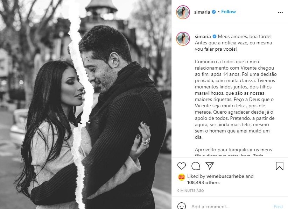The width and height of the screenshot is (288, 209).
Task: Follow the simaria account
Action: [229, 12]
